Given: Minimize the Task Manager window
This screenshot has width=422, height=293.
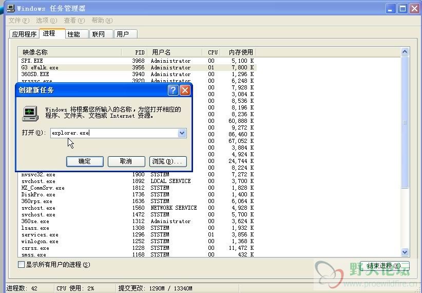Looking at the screenshot, I should click(x=390, y=9).
